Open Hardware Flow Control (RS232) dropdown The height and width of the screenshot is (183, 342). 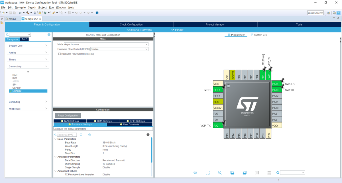[x=119, y=49]
